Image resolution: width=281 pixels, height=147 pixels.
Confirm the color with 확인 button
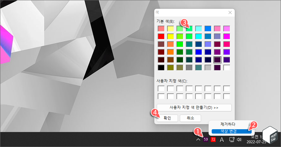[167, 118]
